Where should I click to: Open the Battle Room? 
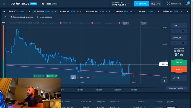coord(174,4)
